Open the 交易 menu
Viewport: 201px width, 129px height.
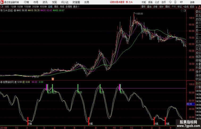click(x=87, y=2)
